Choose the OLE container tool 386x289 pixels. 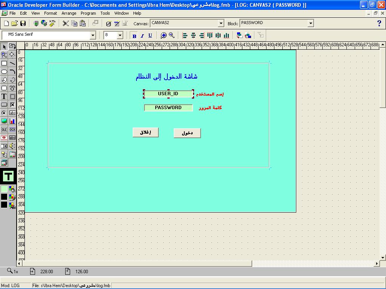click(x=4, y=129)
